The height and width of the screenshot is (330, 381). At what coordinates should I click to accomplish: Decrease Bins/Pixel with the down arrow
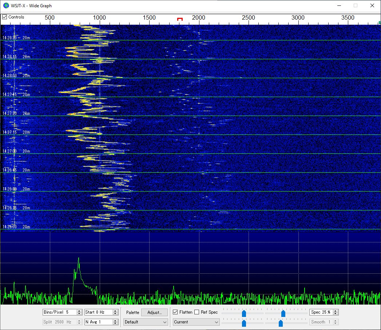click(79, 314)
